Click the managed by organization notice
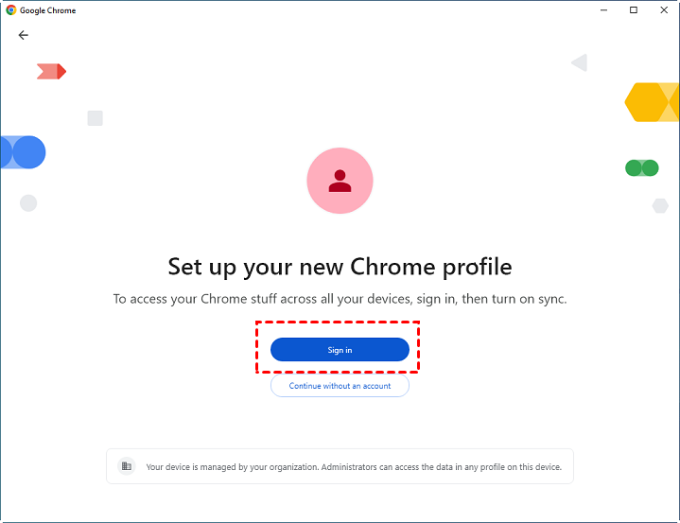This screenshot has width=680, height=523. 354,466
